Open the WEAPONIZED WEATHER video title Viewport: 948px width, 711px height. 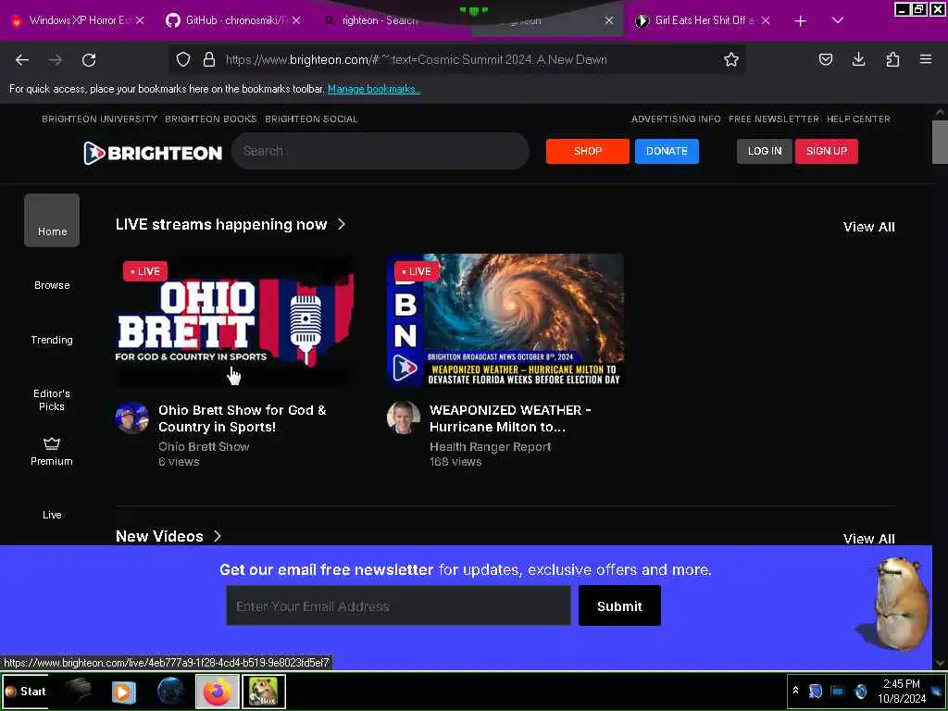click(x=510, y=418)
